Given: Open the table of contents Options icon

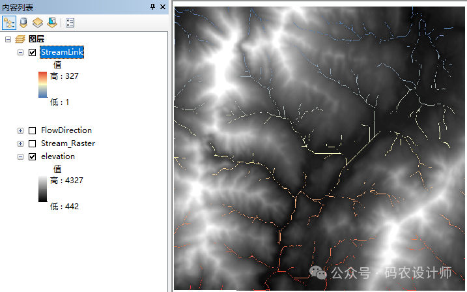Looking at the screenshot, I should (x=70, y=23).
